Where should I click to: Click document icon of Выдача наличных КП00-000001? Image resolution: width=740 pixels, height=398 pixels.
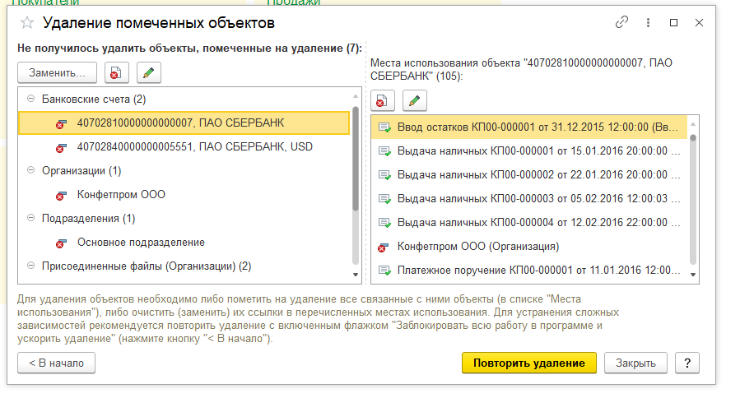tap(384, 151)
